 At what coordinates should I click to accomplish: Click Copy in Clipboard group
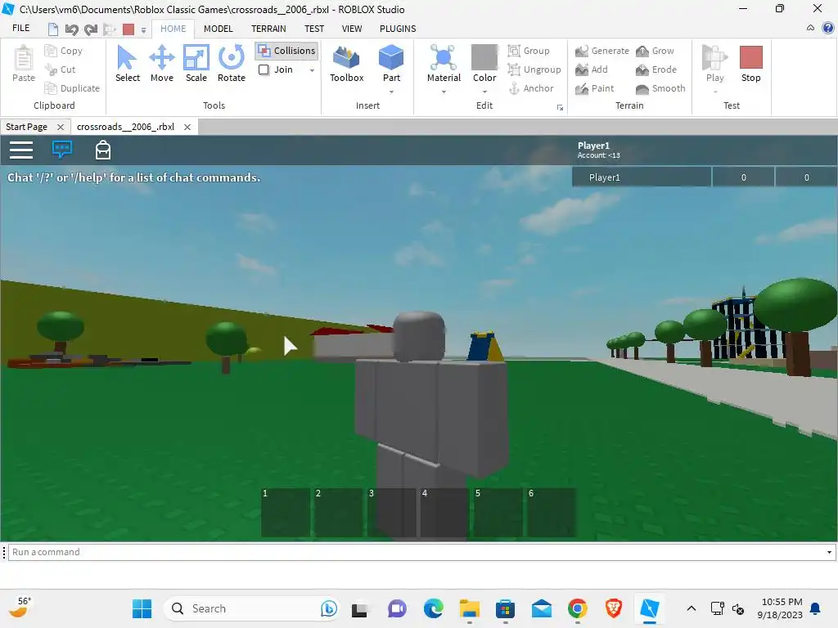point(64,51)
